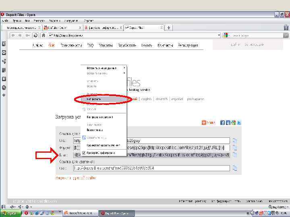Open the search engine selector dropdown
Viewport: 290px width, 217px height.
pyautogui.click(x=226, y=35)
